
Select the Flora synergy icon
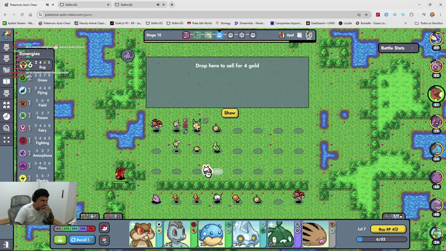point(23,166)
